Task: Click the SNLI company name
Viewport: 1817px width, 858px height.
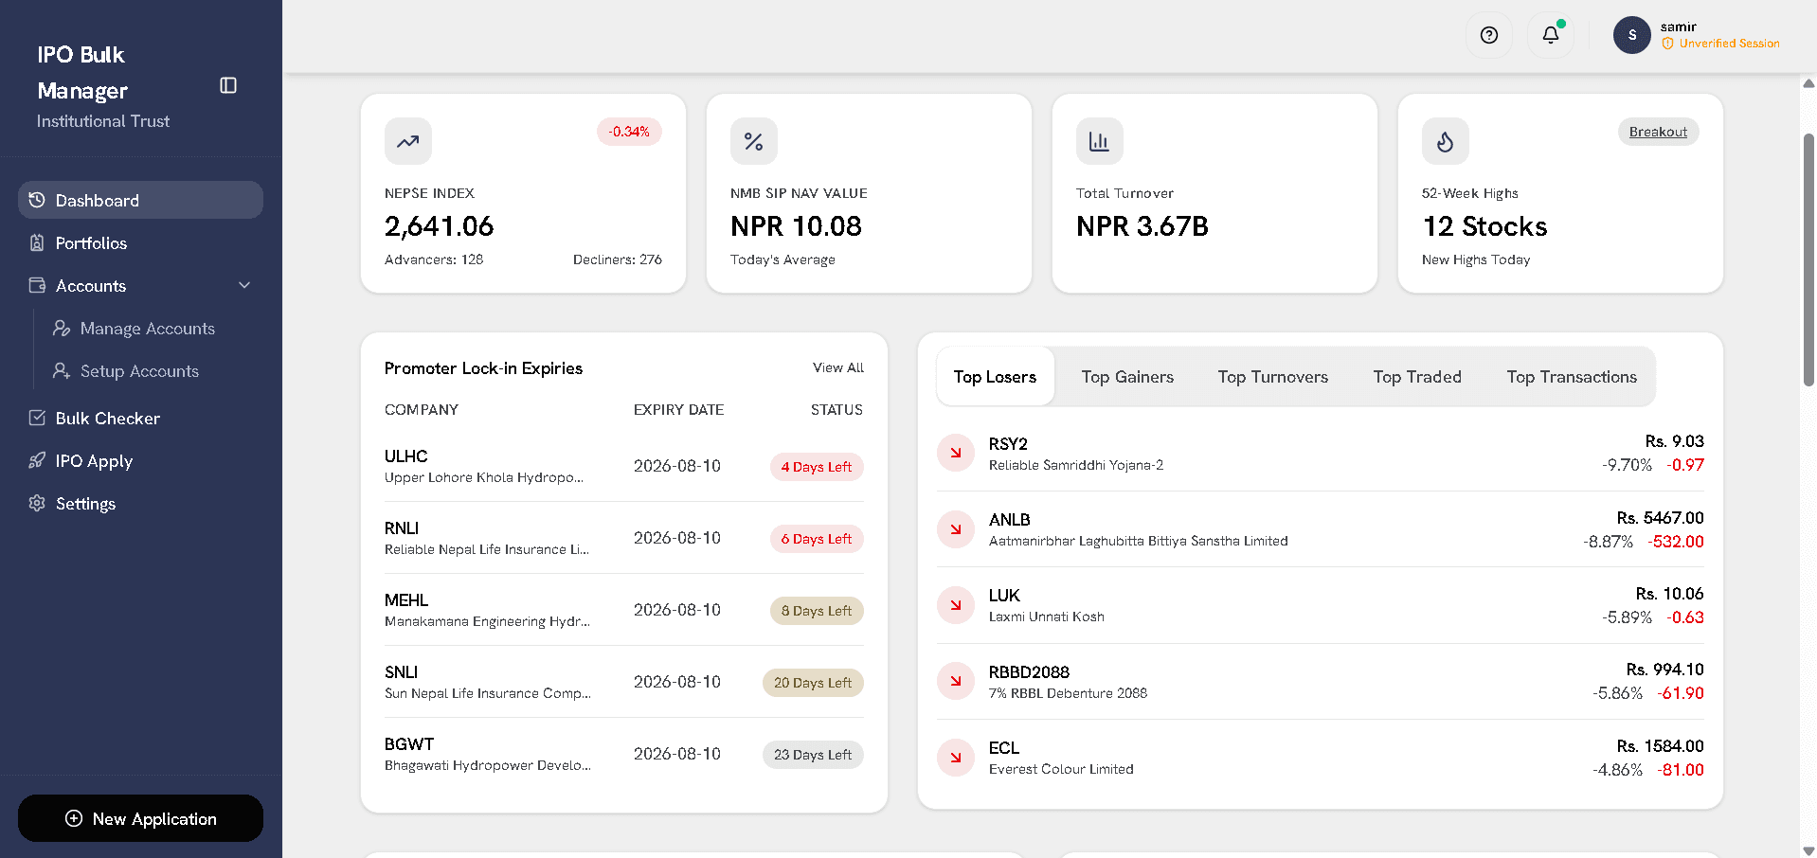Action: tap(401, 671)
